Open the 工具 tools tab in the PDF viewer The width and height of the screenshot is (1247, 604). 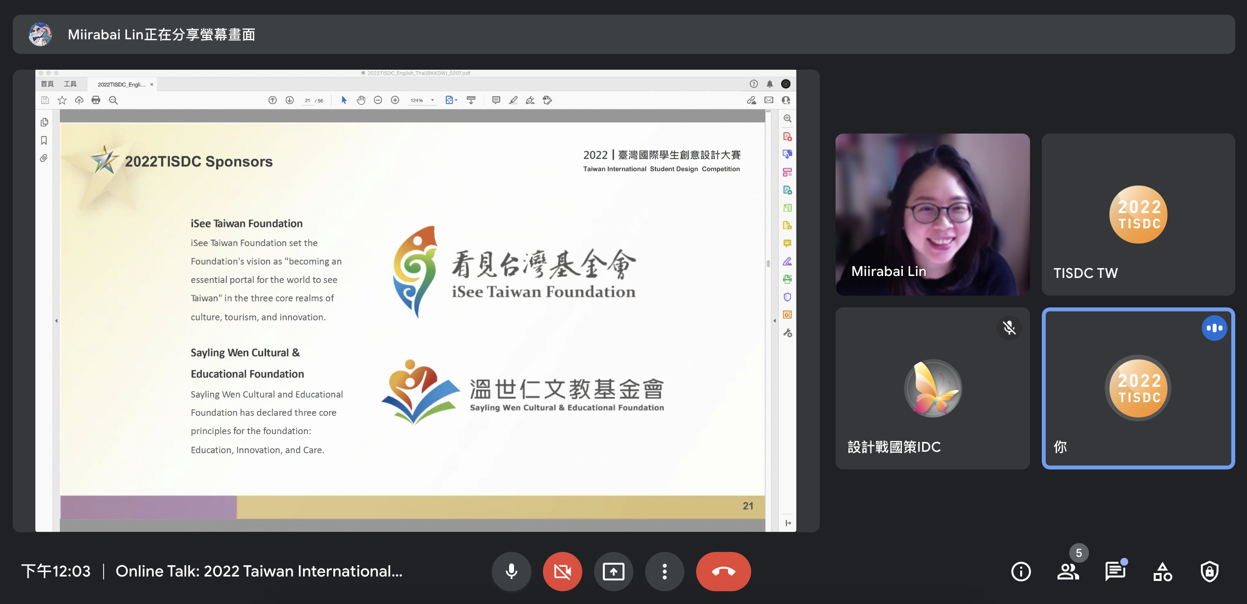(x=70, y=84)
